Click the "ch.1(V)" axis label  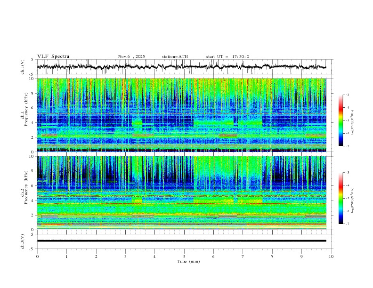coord(23,67)
